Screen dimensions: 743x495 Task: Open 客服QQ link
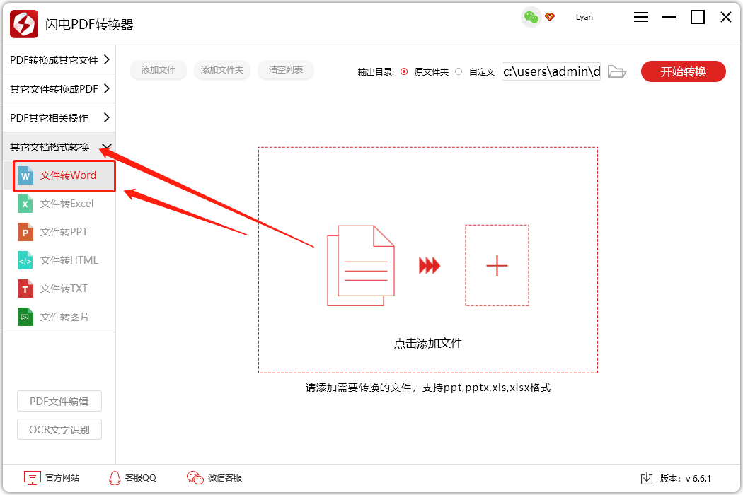tap(141, 478)
